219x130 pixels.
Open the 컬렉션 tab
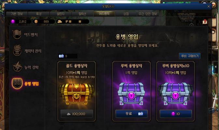[x=82, y=14]
